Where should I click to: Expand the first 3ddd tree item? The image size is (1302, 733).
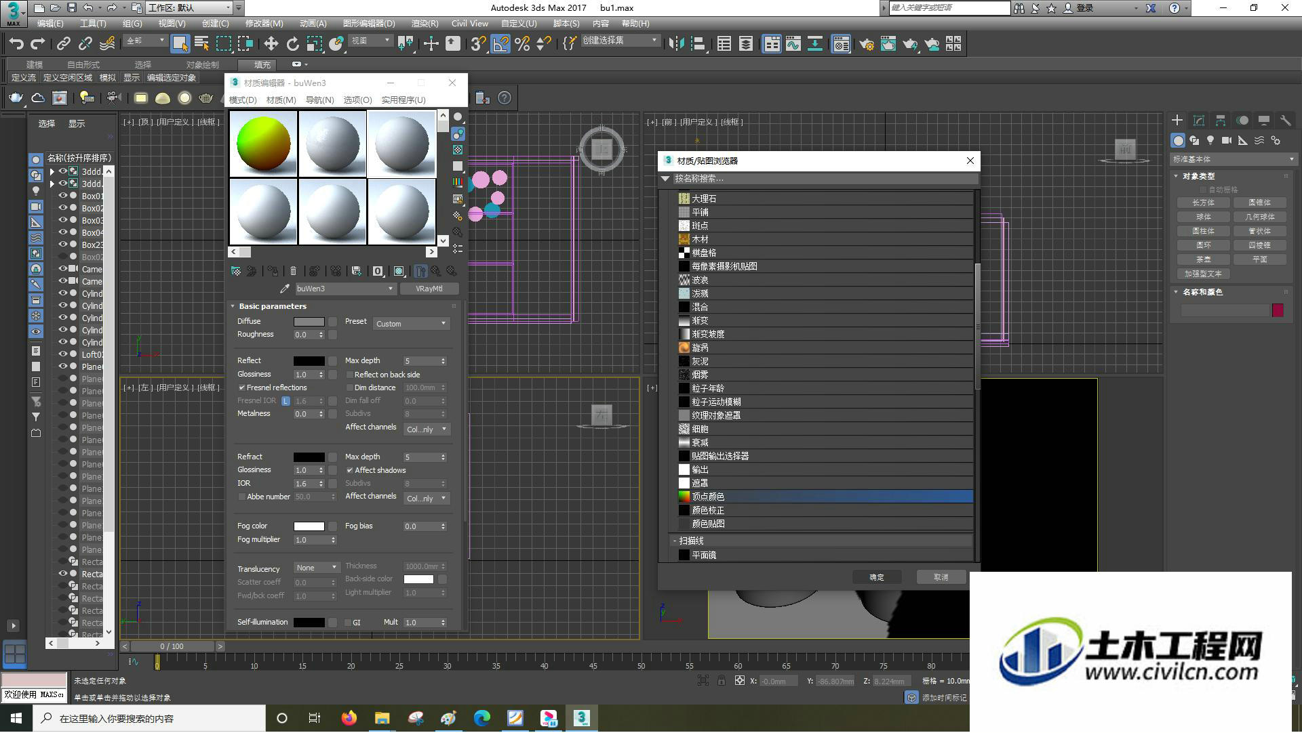click(x=52, y=171)
